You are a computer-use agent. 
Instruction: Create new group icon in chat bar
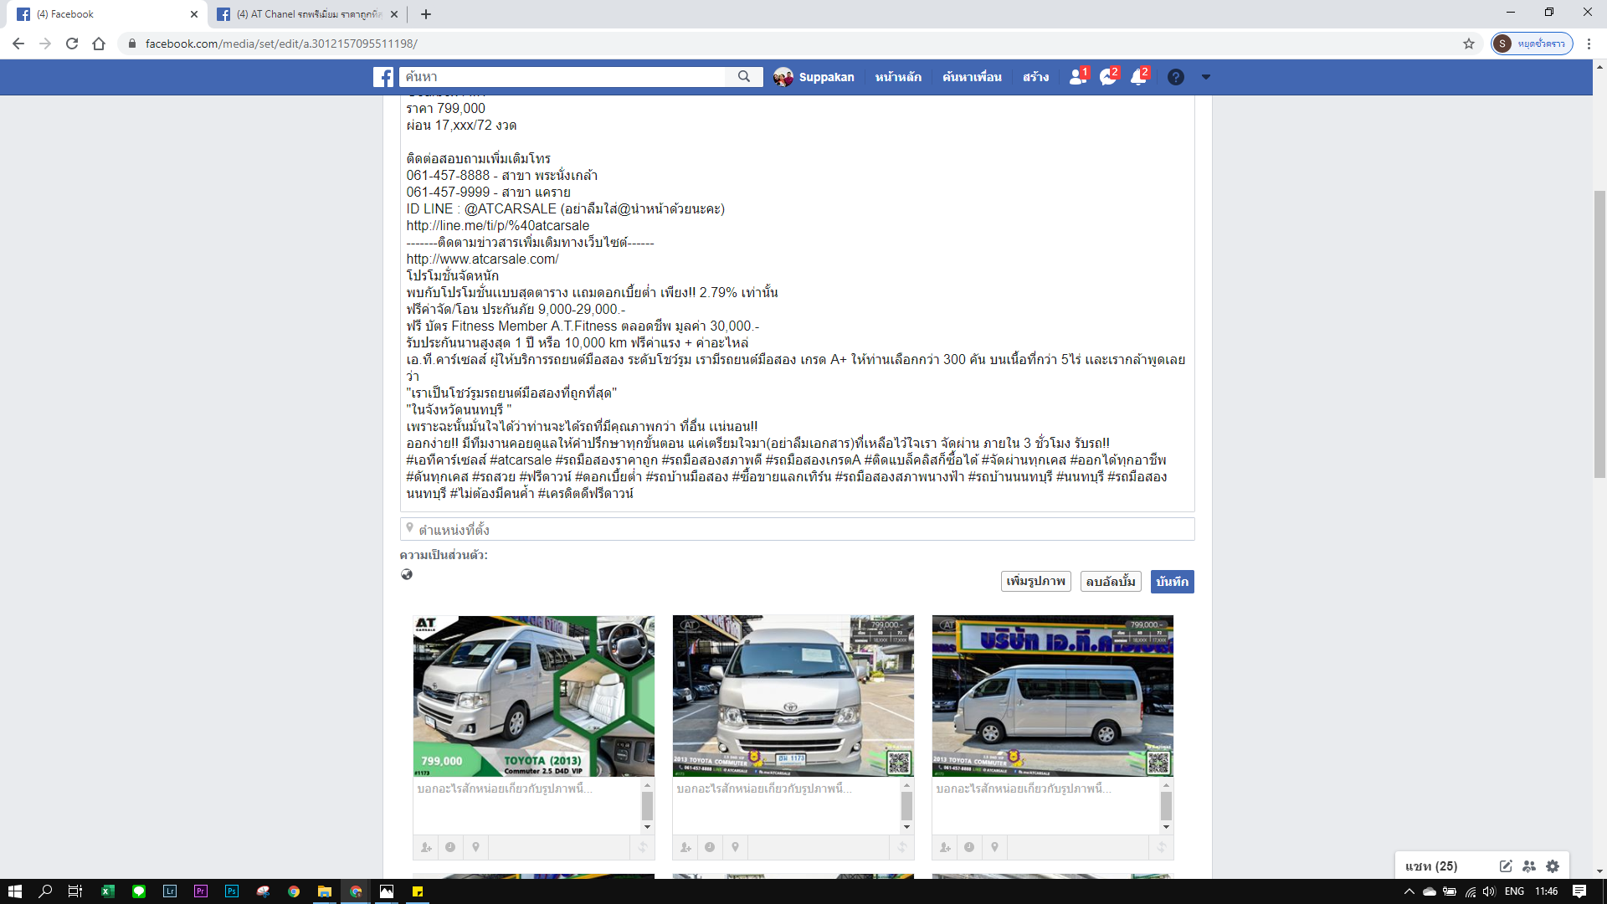click(x=1529, y=866)
